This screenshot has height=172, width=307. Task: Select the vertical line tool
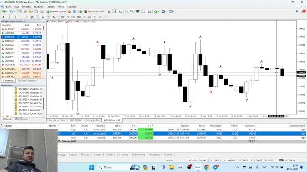[15, 17]
